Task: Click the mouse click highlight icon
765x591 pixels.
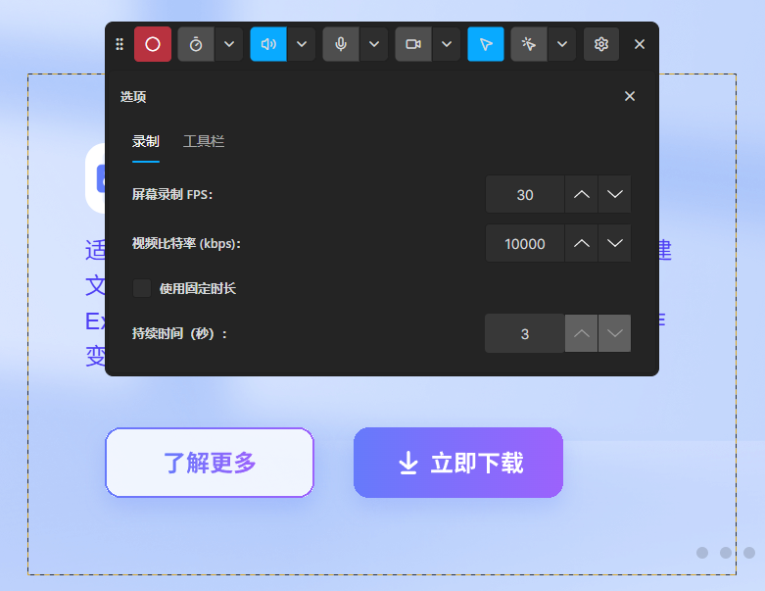Action: coord(529,44)
